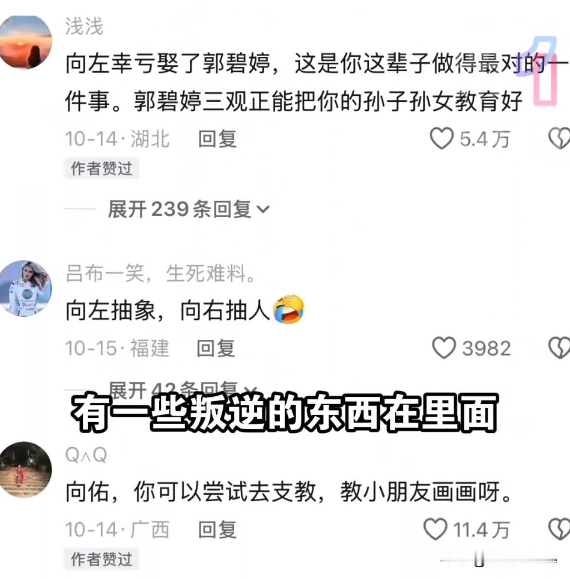Image resolution: width=570 pixels, height=579 pixels.
Task: Dislike QΛQ's comment using the broken heart
Action: (559, 529)
